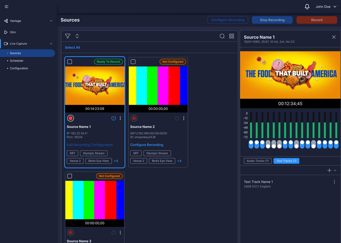Image resolution: width=341 pixels, height=243 pixels.
Task: Click Edit Recording Configuration link
Action: click(x=90, y=145)
